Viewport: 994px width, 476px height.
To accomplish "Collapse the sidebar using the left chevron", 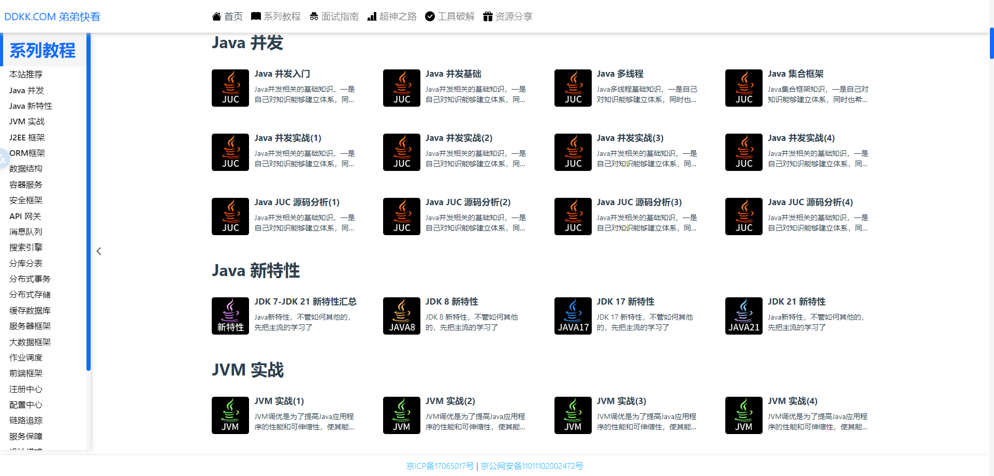I will [x=98, y=251].
